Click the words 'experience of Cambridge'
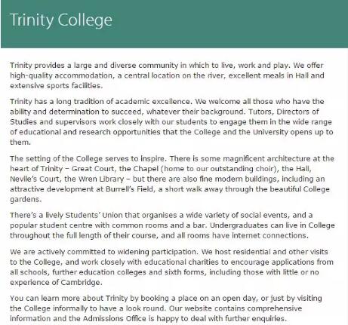Image resolution: width=348 pixels, height=325 pixels. click(56, 283)
